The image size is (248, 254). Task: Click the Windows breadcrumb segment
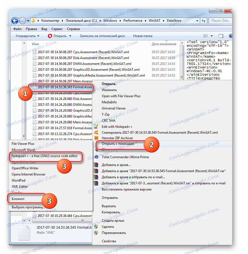[110, 21]
